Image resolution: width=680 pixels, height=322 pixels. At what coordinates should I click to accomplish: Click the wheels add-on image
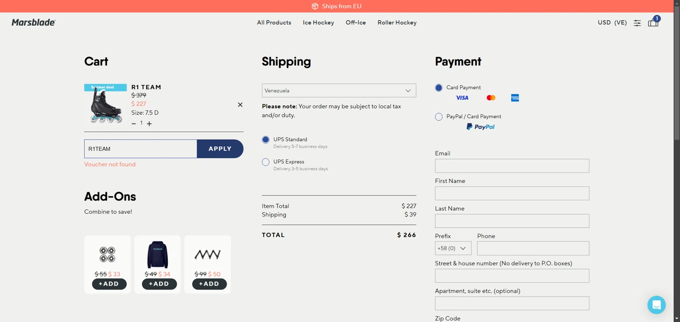[x=107, y=255]
